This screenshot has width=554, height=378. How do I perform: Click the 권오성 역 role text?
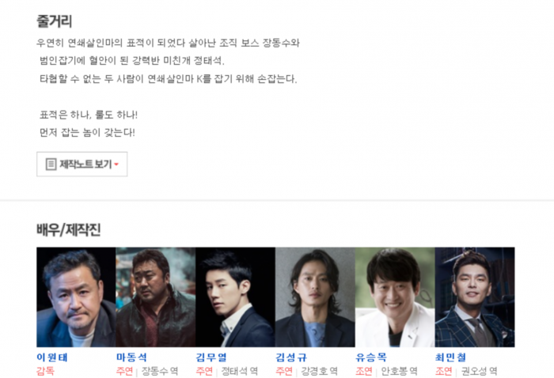pyautogui.click(x=479, y=371)
